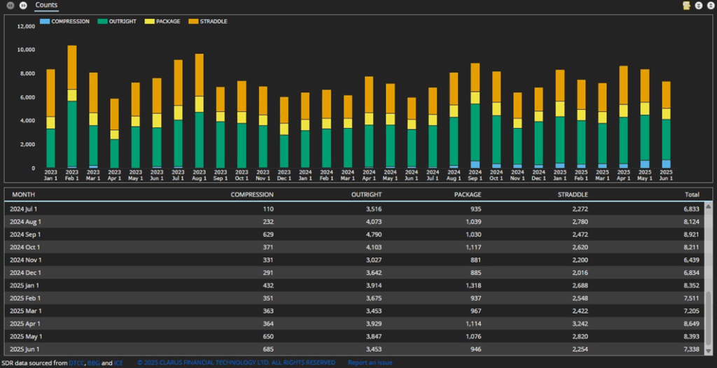Screen dimensions: 717x368
Task: Sort by the STRADDLE column header
Action: [572, 194]
